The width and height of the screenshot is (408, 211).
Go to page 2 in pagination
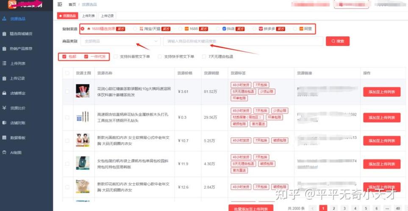[334, 208]
